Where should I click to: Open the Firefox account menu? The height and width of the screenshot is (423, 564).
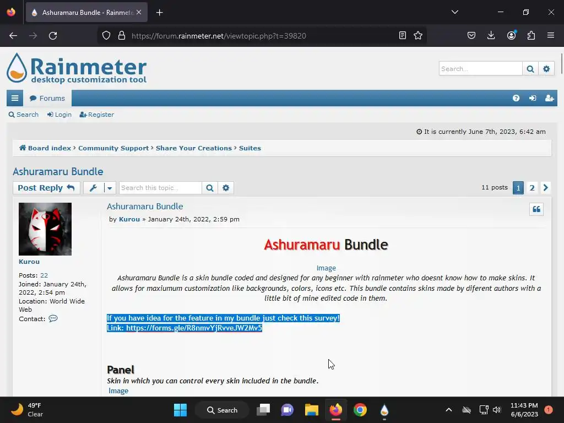click(x=511, y=36)
